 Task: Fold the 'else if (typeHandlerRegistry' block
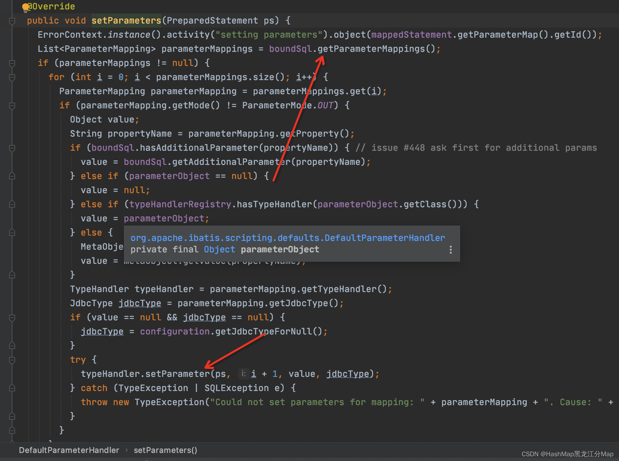[x=12, y=204]
